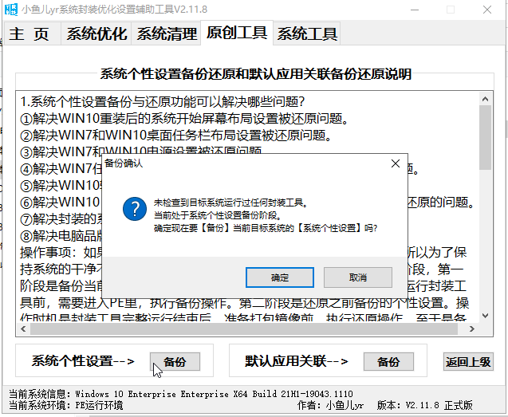This screenshot has height=417, width=508.
Task: Close the 备份确认 dialog with X
Action: [395, 163]
